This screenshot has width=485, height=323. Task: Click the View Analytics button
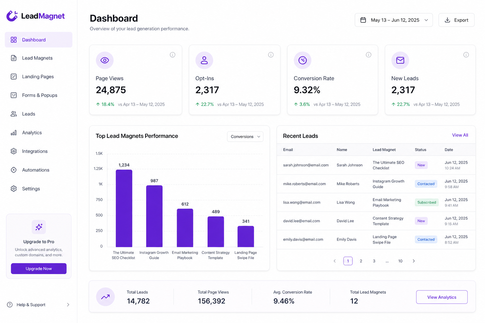coord(442,297)
